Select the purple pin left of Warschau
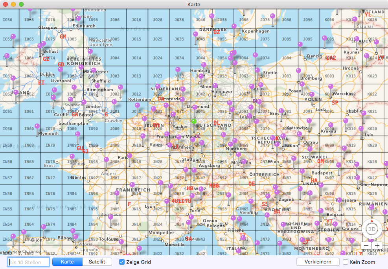The image size is (388, 269). pos(331,87)
